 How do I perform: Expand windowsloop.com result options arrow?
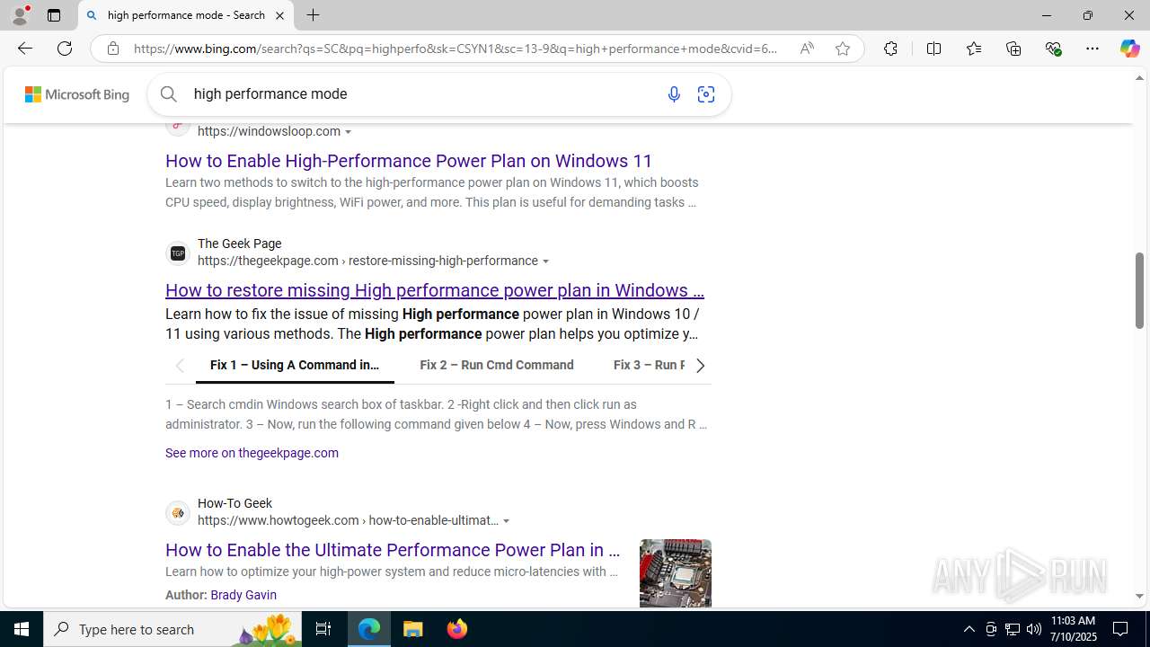point(349,132)
